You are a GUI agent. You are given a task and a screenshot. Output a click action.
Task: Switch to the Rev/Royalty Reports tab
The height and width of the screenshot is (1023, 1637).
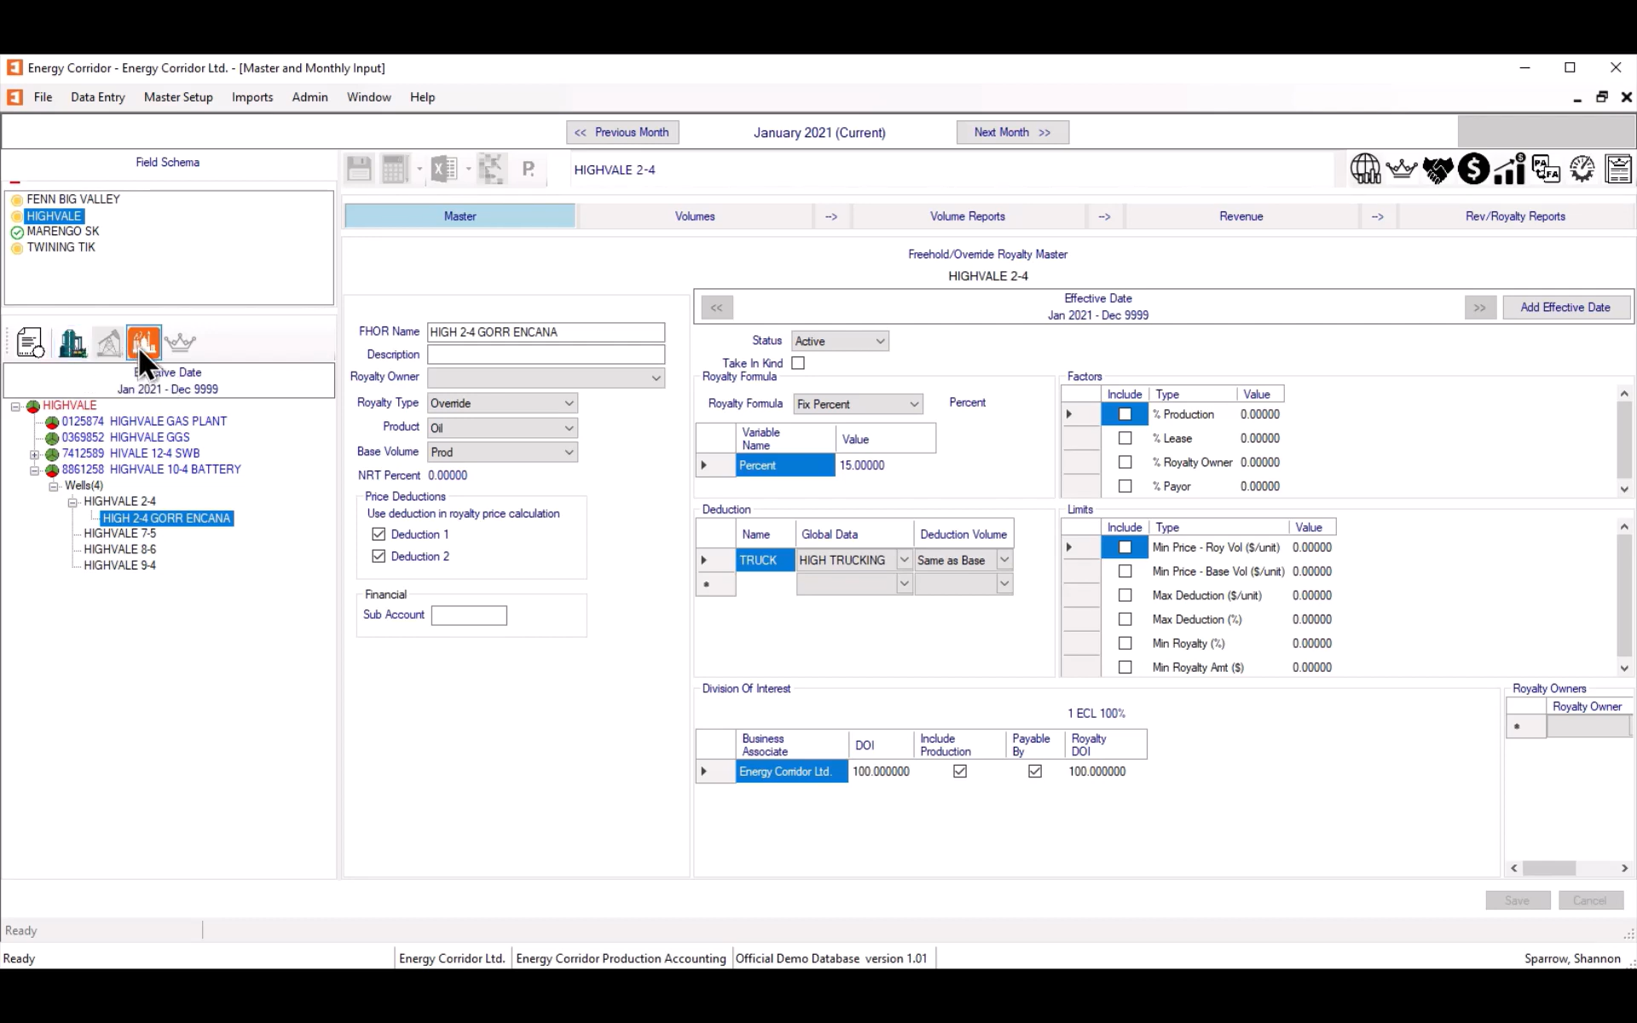point(1515,217)
